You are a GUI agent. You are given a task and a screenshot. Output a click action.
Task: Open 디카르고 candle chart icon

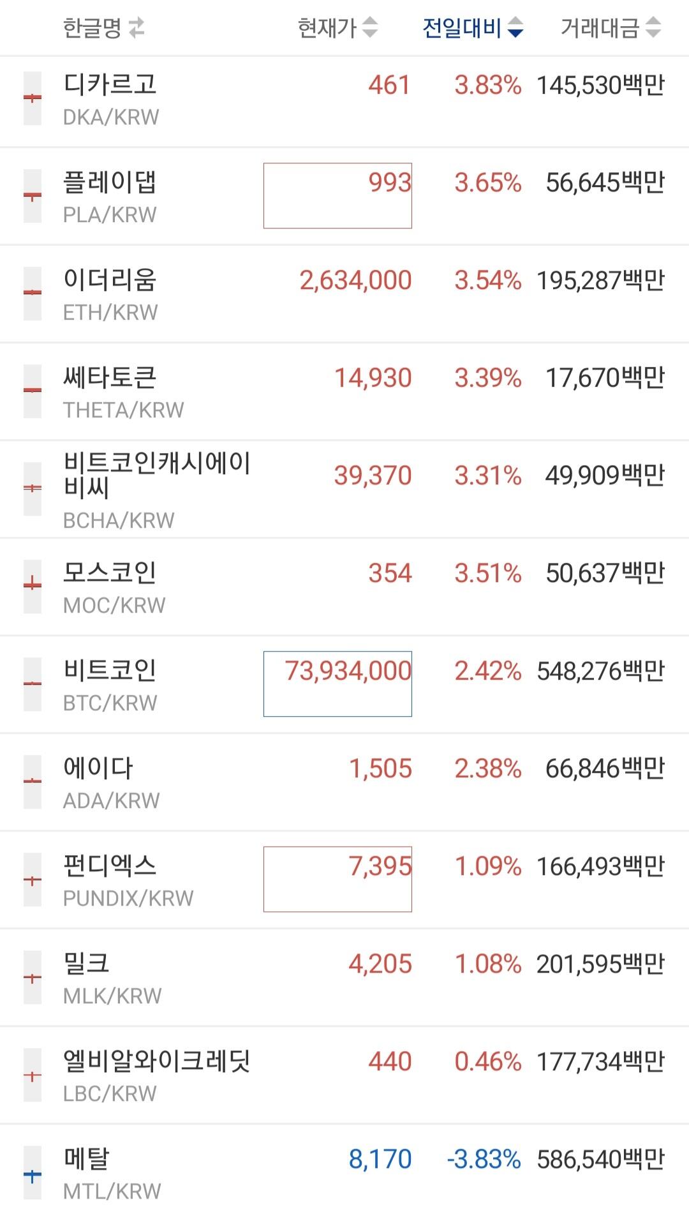click(x=33, y=98)
